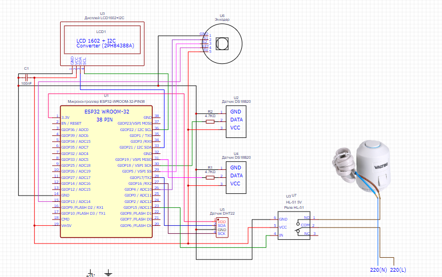The height and width of the screenshot is (277, 442).
Task: Select the GIOP6 /FLASH CK pin label
Action: click(x=136, y=226)
